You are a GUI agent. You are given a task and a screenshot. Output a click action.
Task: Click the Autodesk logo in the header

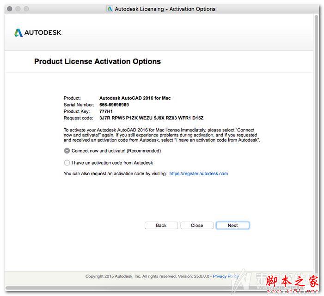(x=38, y=33)
